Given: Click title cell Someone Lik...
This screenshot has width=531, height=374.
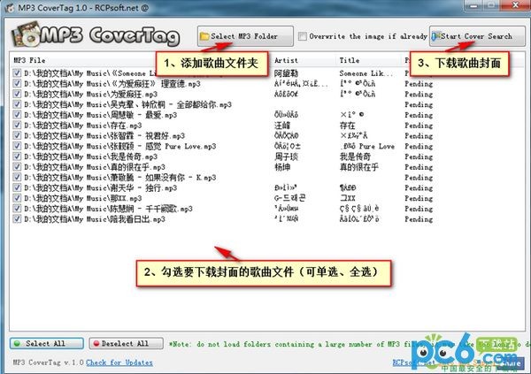Looking at the screenshot, I should pos(366,73).
